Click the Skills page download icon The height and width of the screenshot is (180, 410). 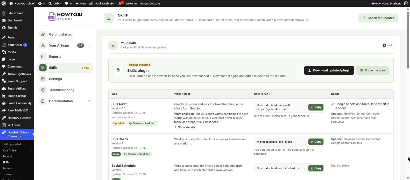tap(109, 18)
